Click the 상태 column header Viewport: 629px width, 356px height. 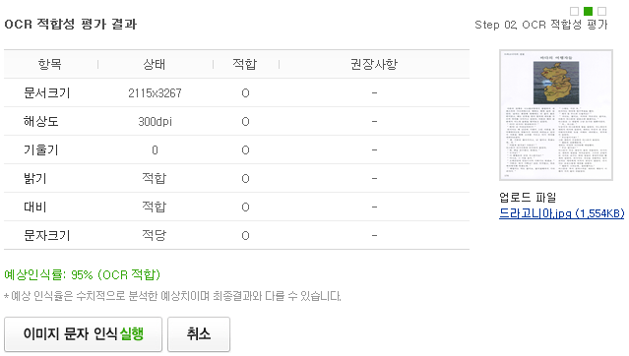click(154, 64)
